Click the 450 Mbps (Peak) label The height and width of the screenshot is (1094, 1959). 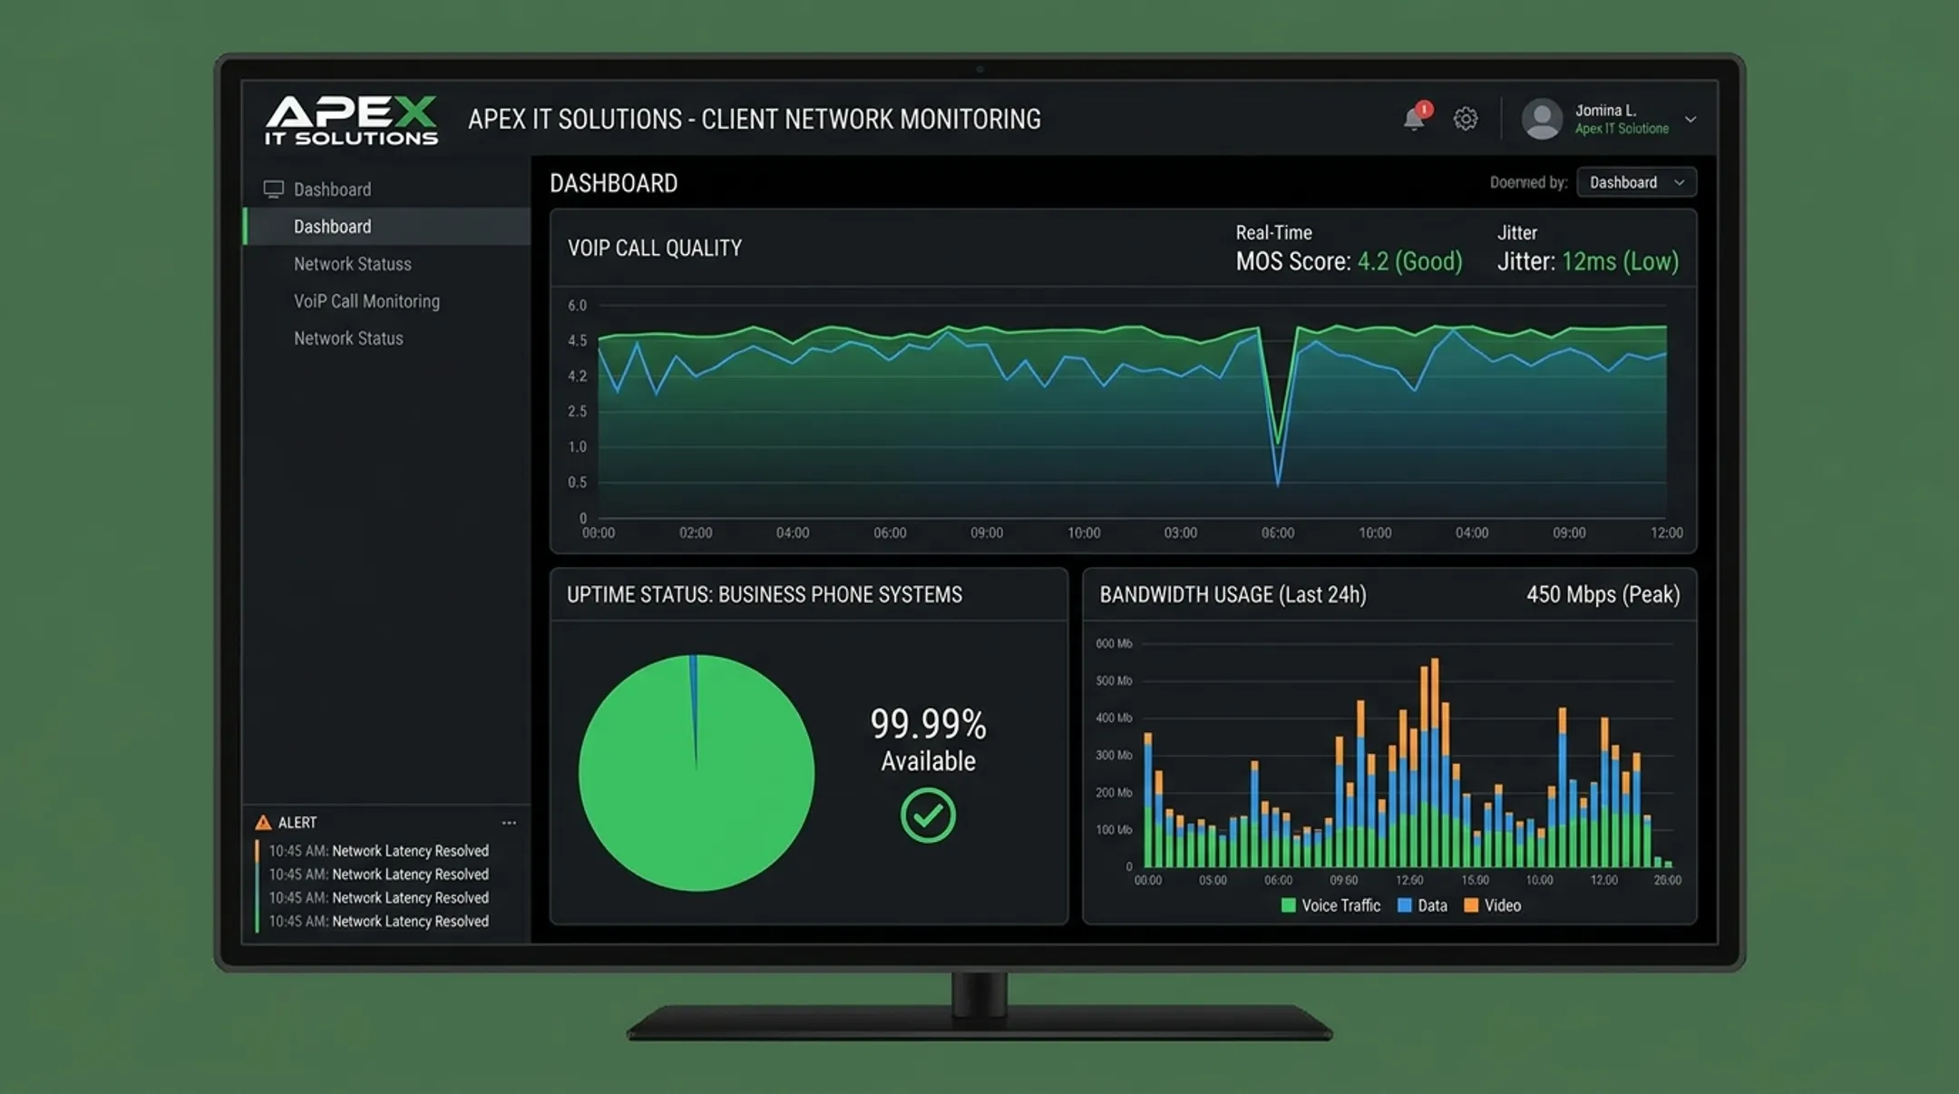1603,595
